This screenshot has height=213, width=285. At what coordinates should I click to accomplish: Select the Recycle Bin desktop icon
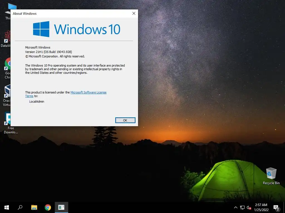(271, 176)
